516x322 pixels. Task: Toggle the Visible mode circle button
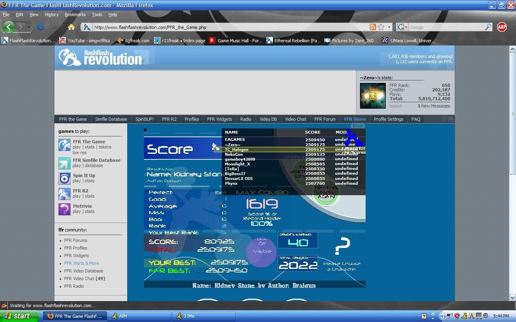coord(261,251)
